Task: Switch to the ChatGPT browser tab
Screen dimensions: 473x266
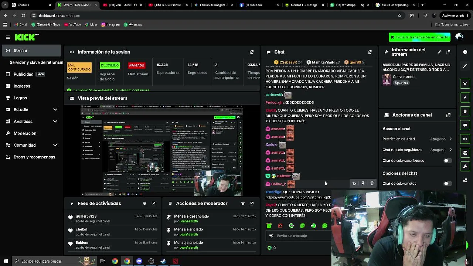Action: point(31,5)
